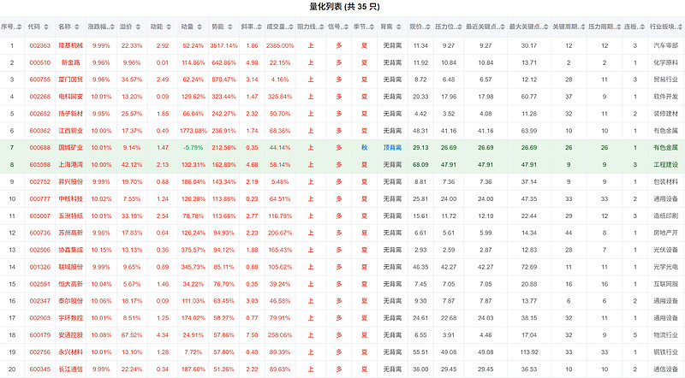Viewport: 685px width, 378px height.
Task: Select stock name 宇环数控
Action: [x=71, y=318]
